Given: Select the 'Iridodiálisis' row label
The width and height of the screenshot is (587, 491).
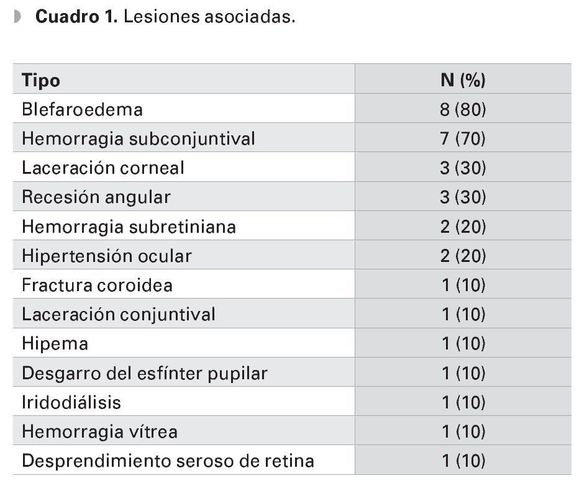Looking at the screenshot, I should [71, 403].
